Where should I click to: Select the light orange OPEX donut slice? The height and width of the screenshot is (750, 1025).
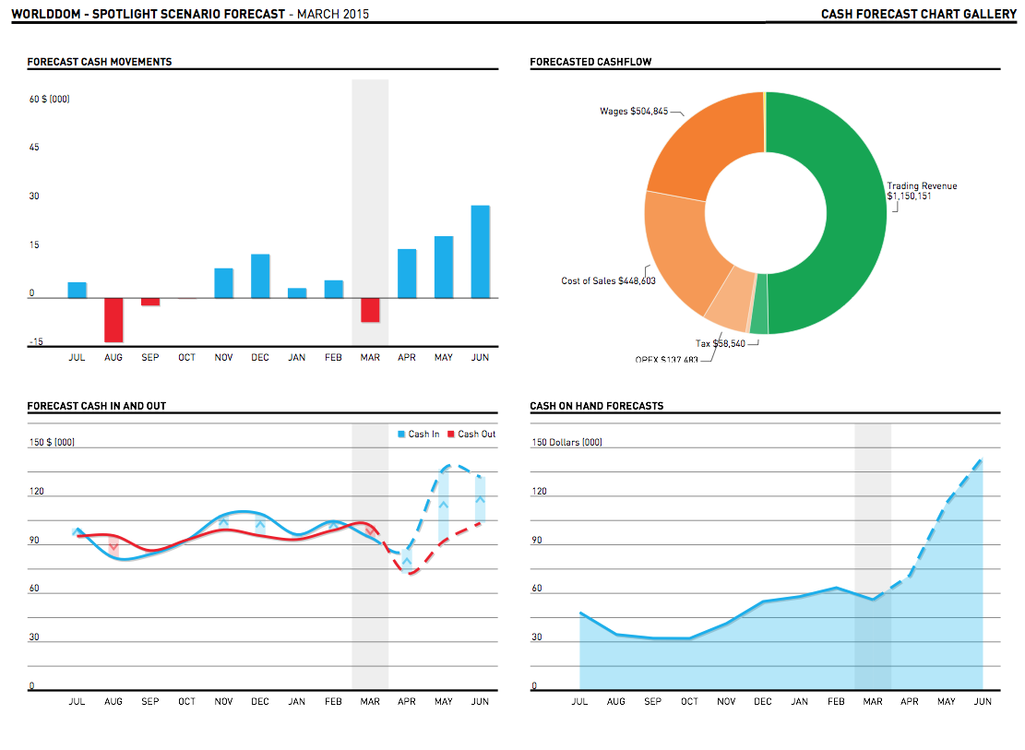click(733, 301)
